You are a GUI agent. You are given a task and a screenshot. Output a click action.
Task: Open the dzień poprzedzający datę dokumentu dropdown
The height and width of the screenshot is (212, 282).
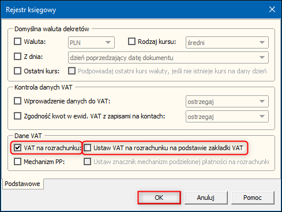(x=168, y=57)
